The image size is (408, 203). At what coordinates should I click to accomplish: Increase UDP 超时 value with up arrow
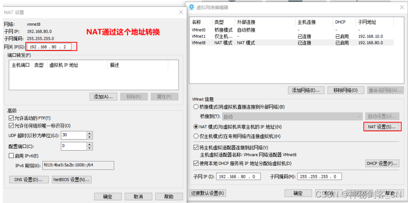tap(90, 133)
